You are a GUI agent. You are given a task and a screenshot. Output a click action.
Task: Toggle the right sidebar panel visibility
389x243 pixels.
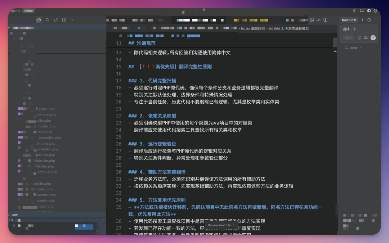[x=369, y=10]
